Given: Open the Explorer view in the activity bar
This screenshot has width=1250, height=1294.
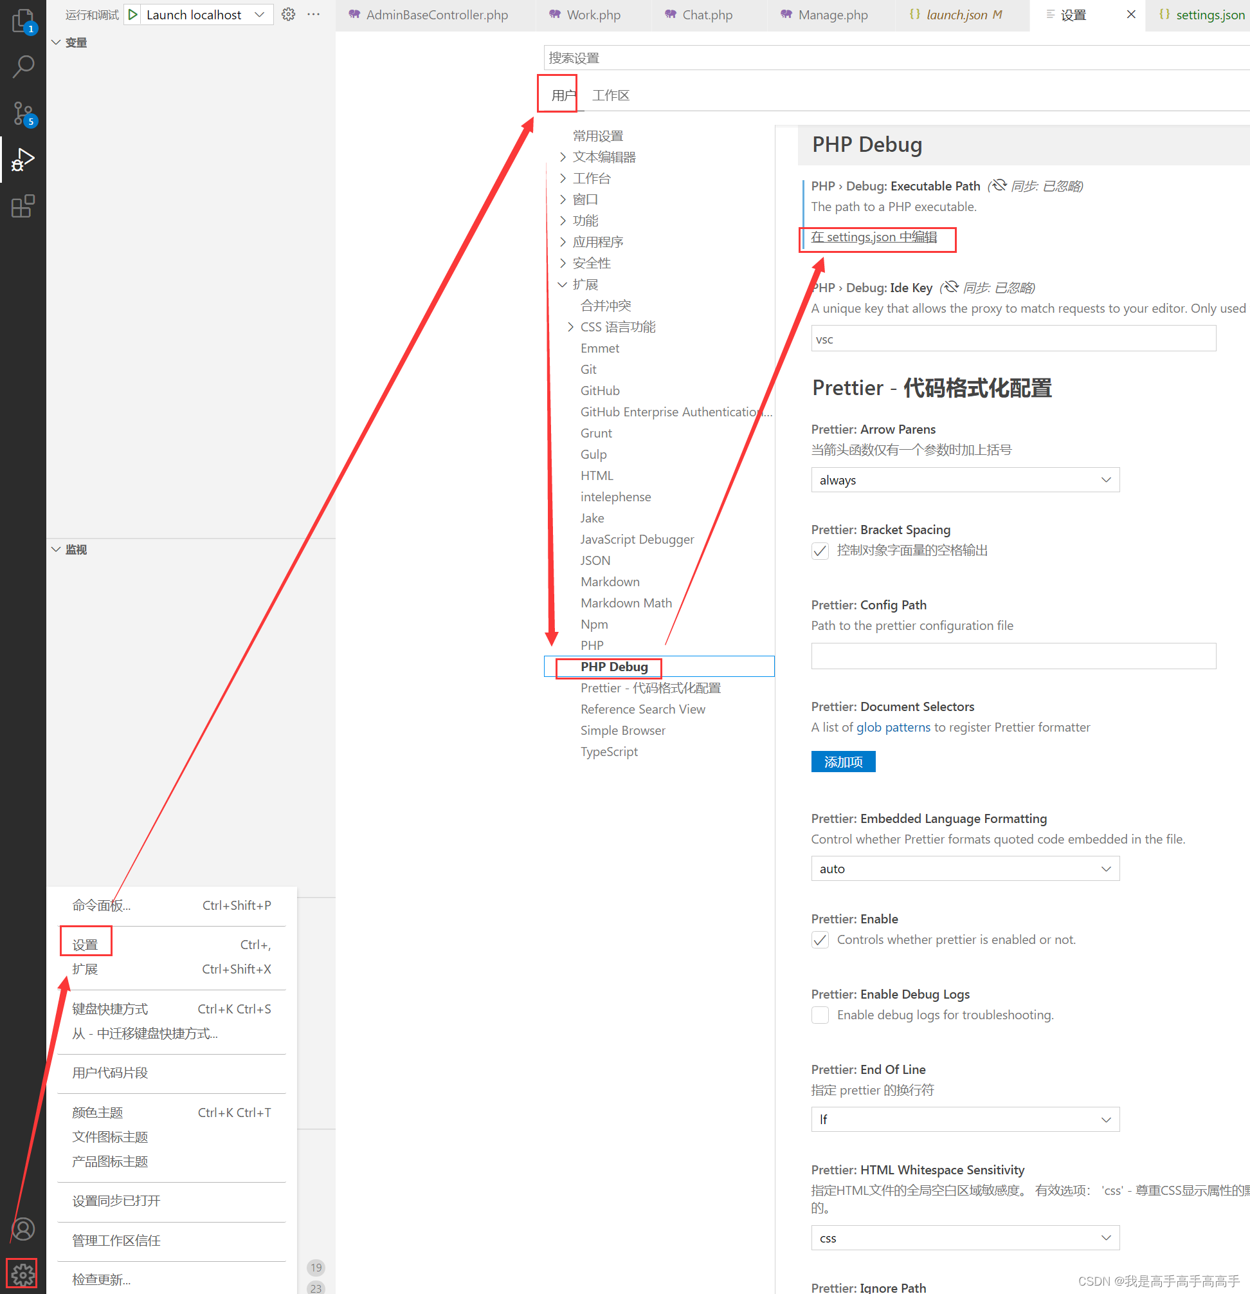Looking at the screenshot, I should pyautogui.click(x=22, y=20).
